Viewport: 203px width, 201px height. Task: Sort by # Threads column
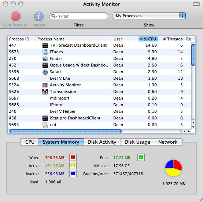[x=171, y=39]
